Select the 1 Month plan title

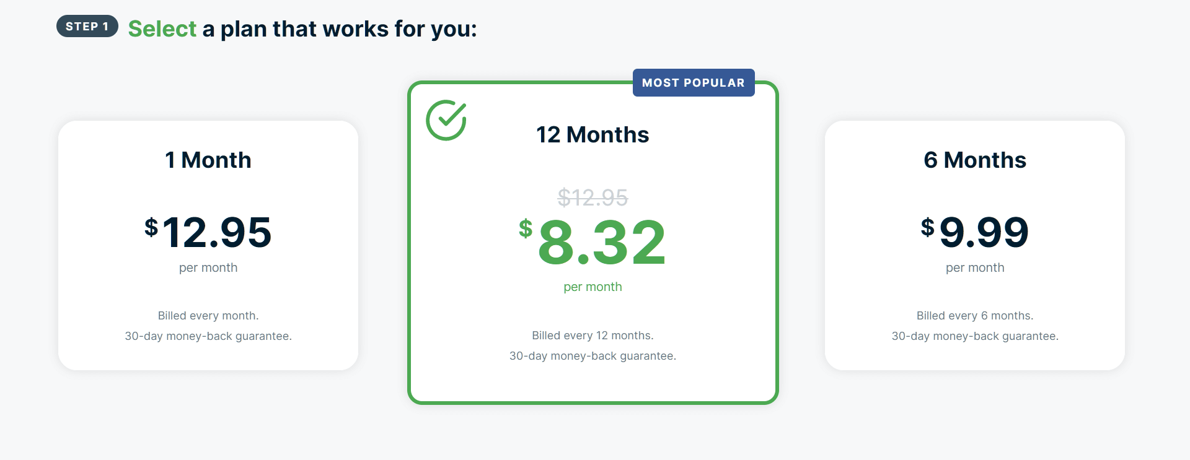pos(208,160)
